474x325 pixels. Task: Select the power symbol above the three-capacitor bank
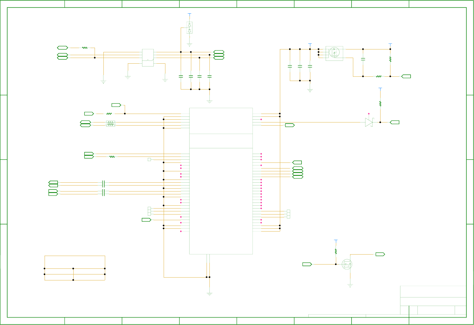(x=310, y=45)
